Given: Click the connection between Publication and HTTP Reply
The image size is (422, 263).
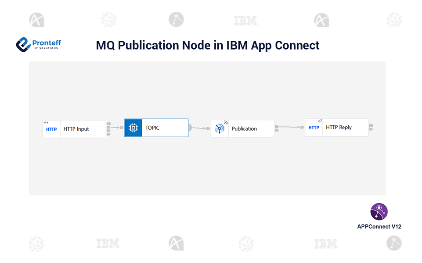Looking at the screenshot, I should [290, 127].
